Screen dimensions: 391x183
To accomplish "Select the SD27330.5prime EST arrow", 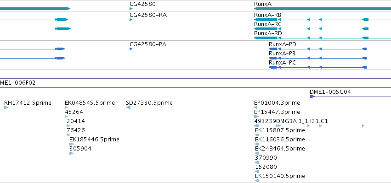I will pos(129,108).
